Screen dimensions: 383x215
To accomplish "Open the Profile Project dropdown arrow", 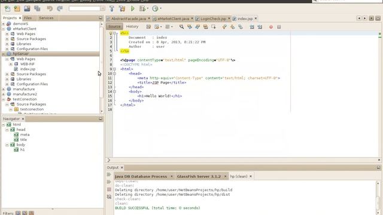I will [x=160, y=9].
